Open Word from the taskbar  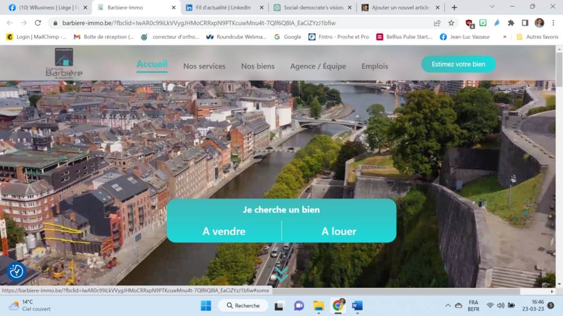pyautogui.click(x=357, y=305)
